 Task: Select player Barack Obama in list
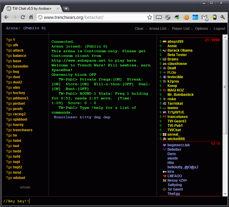180,50
